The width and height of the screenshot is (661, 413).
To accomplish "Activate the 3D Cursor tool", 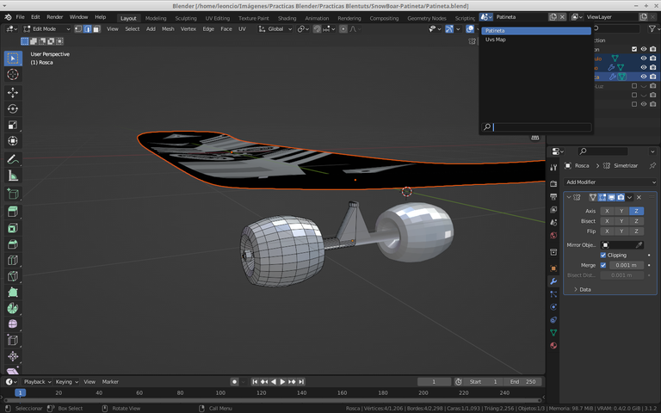I will point(13,75).
